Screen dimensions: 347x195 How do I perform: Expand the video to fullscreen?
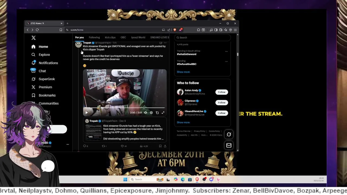point(163,113)
